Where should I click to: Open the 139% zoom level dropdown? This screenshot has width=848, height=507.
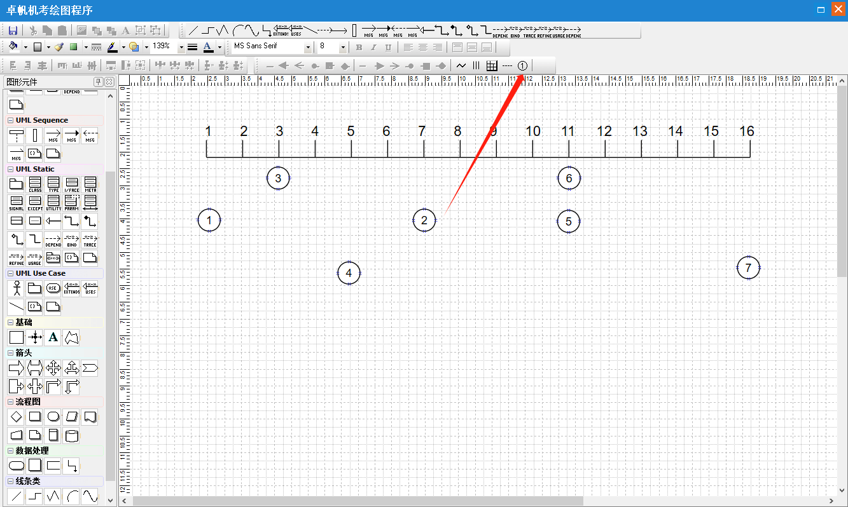[x=181, y=47]
